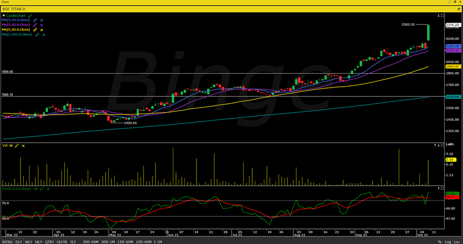Screen dimensions: 463x244
Task: Toggle RSI indicator visibility eye
Action: tap(36, 188)
